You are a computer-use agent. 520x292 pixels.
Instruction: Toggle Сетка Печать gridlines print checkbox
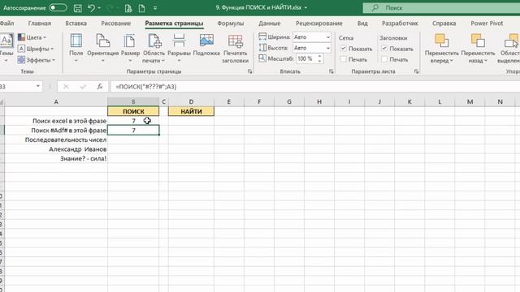point(343,59)
